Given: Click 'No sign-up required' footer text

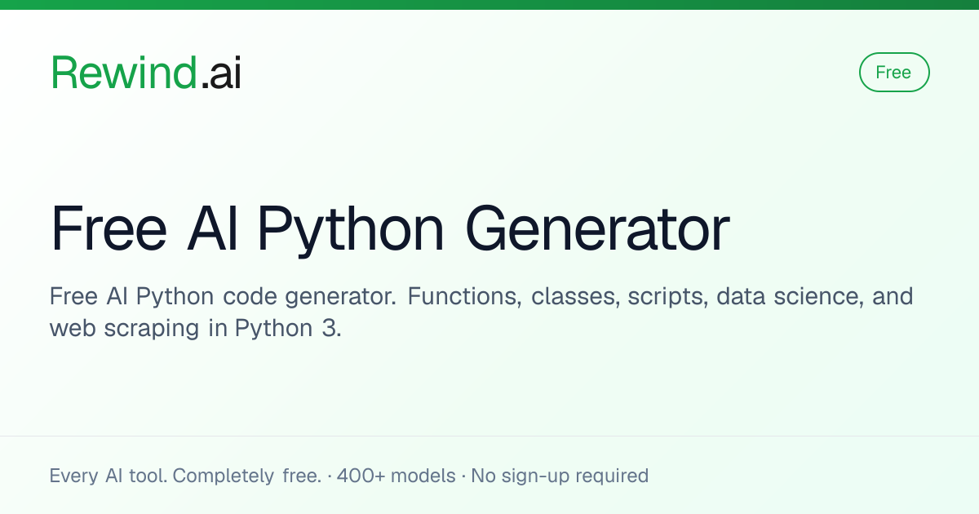Looking at the screenshot, I should [x=560, y=476].
